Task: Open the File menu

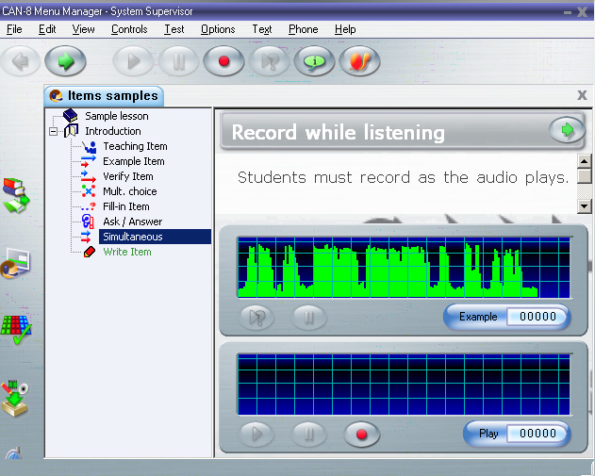Action: tap(14, 29)
